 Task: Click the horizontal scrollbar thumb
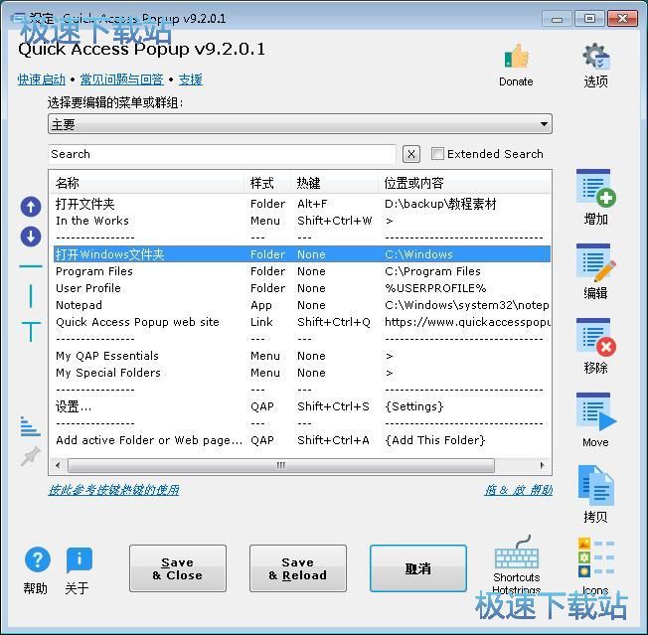281,465
